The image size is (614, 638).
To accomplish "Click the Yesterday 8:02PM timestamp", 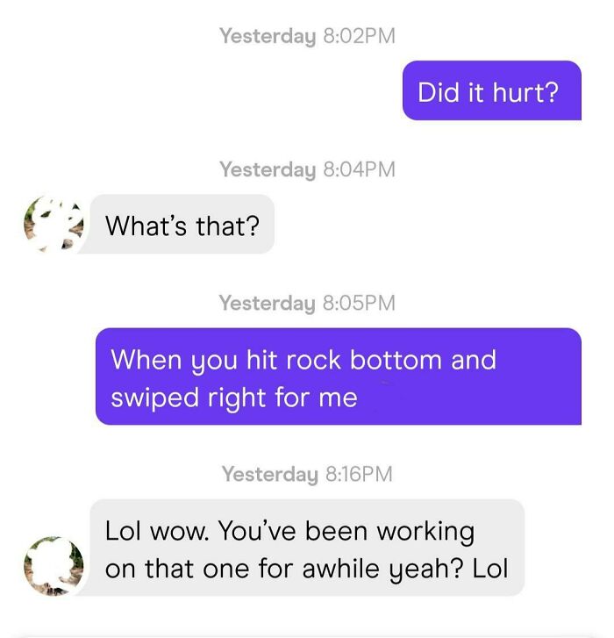I will [307, 36].
